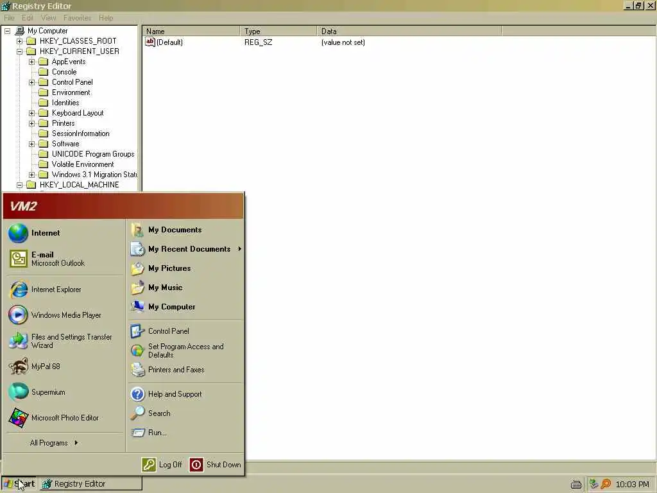
Task: Expand Windows 3.1 Migration Status key
Action: tap(31, 175)
